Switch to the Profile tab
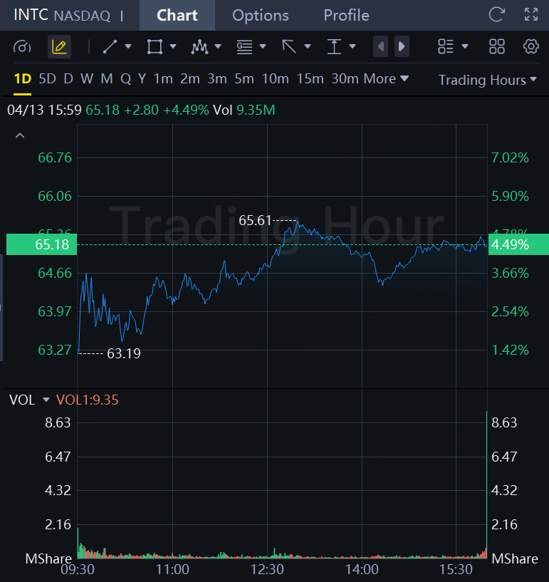Screen dimensions: 549x582 tap(347, 15)
